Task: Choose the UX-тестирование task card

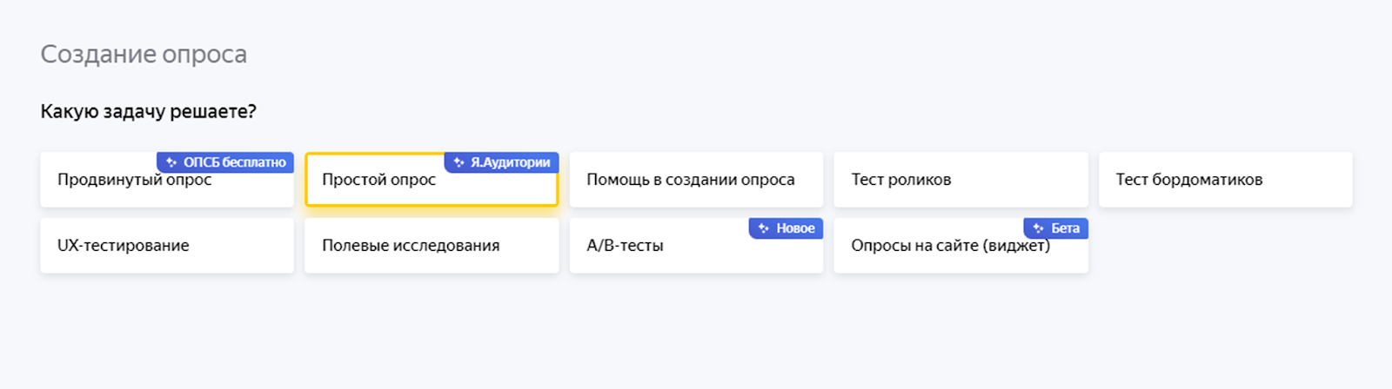Action: [x=167, y=246]
